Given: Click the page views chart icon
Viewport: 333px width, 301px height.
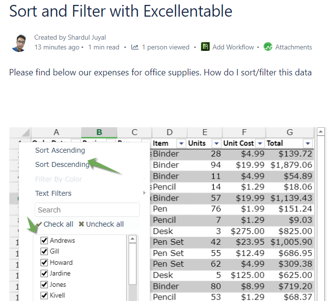Looking at the screenshot, I should tap(134, 47).
